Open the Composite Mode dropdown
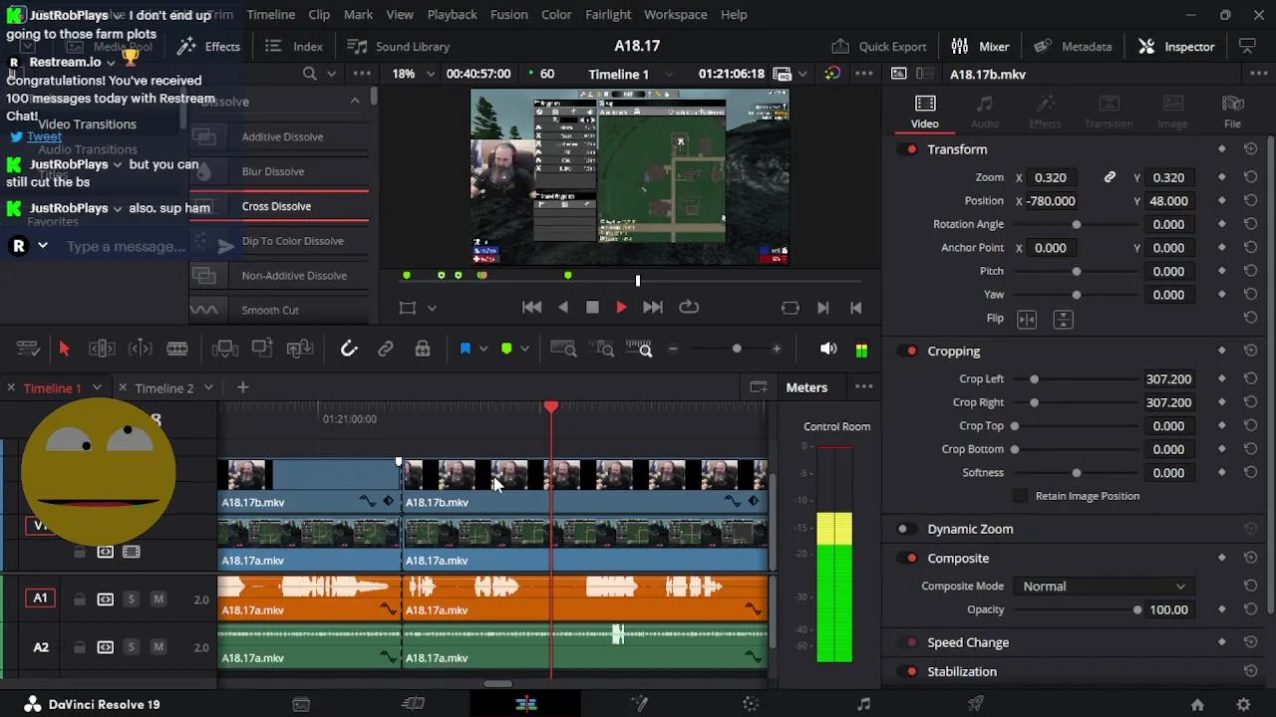1276x717 pixels. tap(1104, 587)
